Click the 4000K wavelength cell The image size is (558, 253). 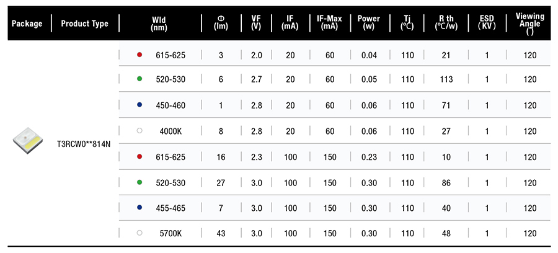171,131
